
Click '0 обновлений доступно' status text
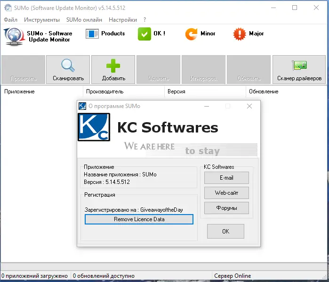104,276
